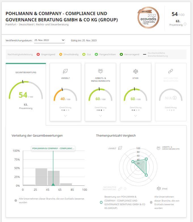Click the histogram bar between 45 and 65

[x=54, y=178]
